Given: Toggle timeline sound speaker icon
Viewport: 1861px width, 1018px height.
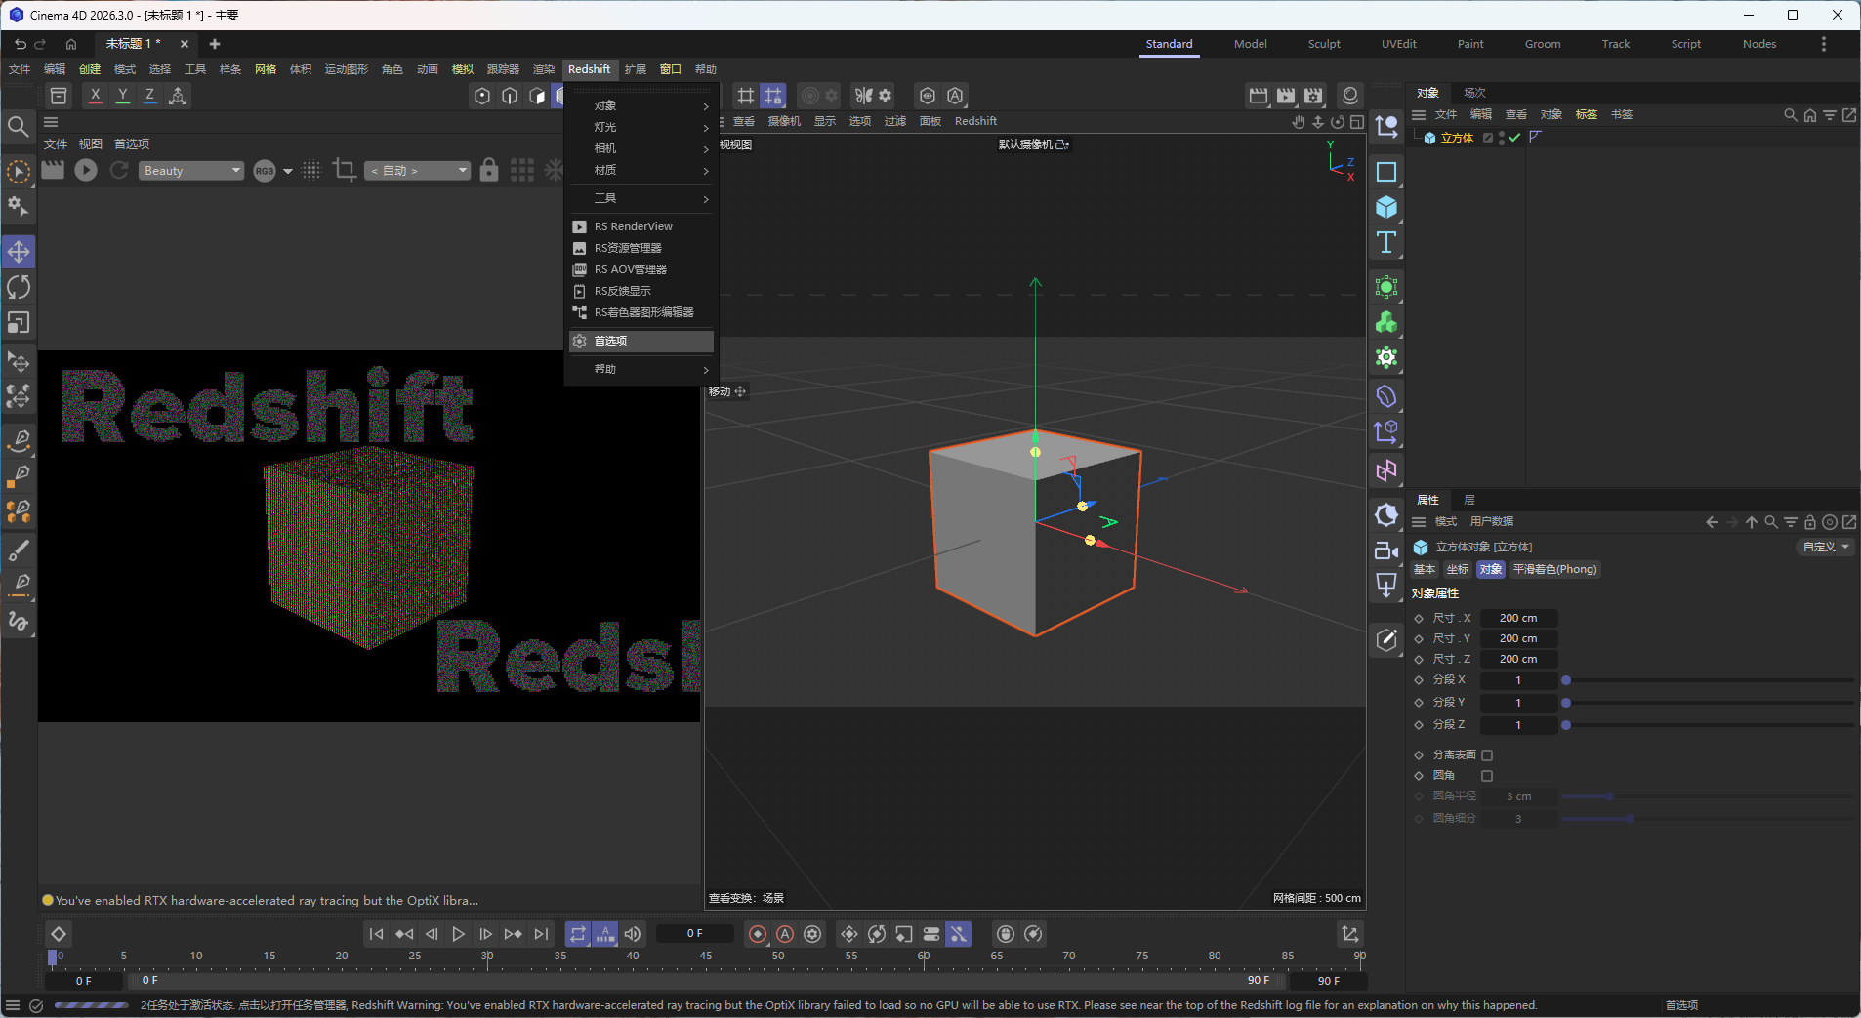Looking at the screenshot, I should click(x=633, y=934).
